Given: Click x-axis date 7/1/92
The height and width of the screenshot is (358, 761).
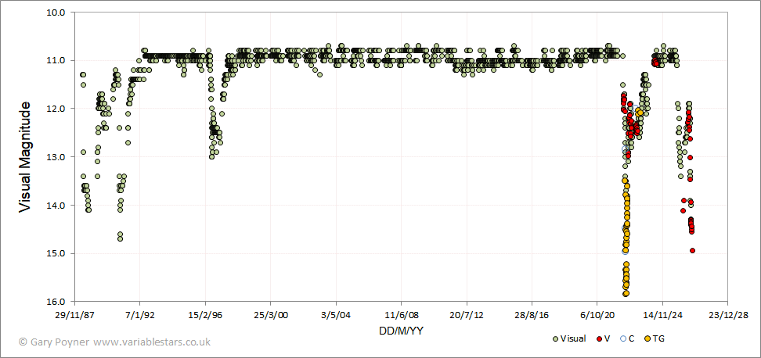Looking at the screenshot, I should click(x=140, y=315).
